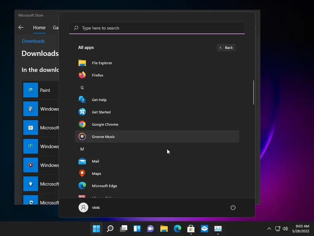The width and height of the screenshot is (314, 236).
Task: Click the Windows Start button on the taskbar
Action: click(96, 228)
